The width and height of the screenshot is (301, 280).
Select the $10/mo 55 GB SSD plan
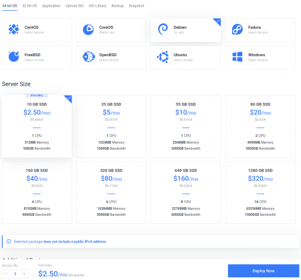point(186,126)
